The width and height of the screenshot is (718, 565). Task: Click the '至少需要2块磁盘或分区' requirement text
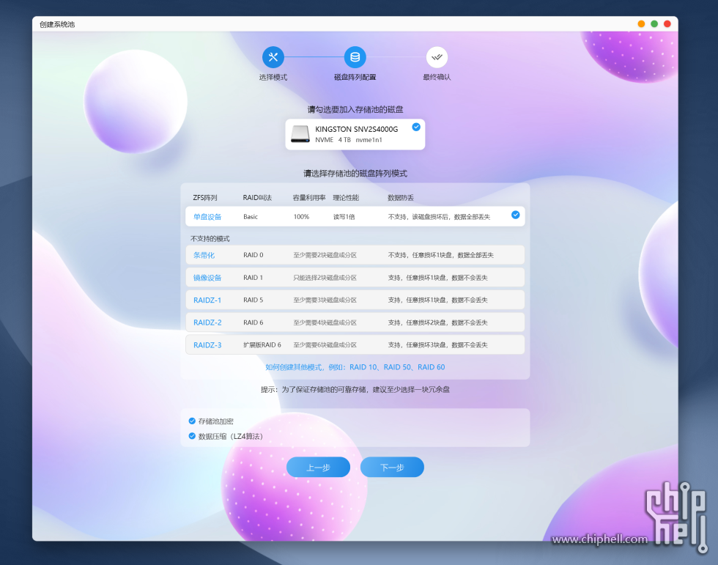[x=325, y=255]
